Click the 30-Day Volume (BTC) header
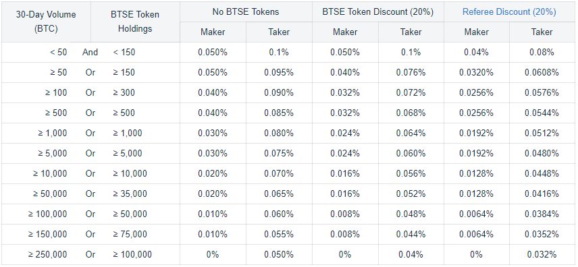Image resolution: width=578 pixels, height=267 pixels. [x=46, y=22]
